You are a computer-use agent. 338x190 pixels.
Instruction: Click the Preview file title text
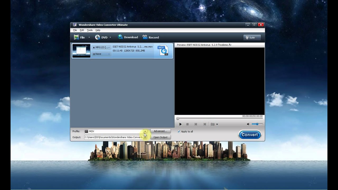click(204, 45)
